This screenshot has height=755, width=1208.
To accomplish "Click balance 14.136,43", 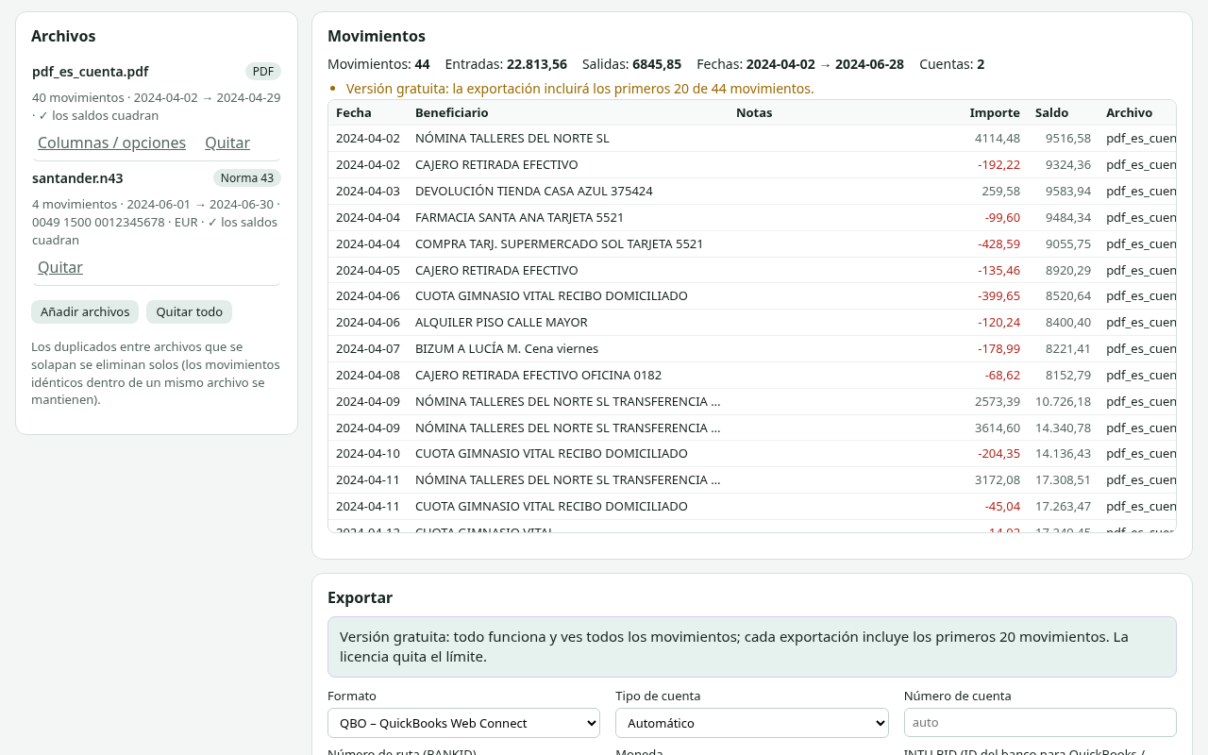I will pyautogui.click(x=1063, y=453).
